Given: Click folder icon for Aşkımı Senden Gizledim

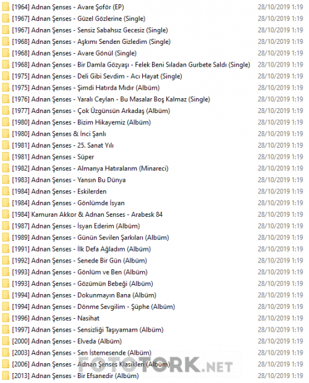Looking at the screenshot, I should point(6,41).
